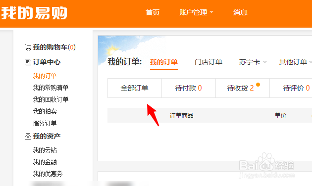
Task: Open 我的购物车 link
Action: (54, 47)
